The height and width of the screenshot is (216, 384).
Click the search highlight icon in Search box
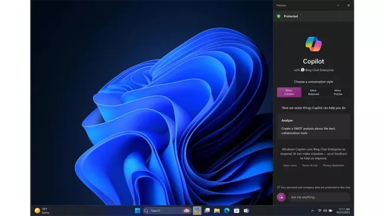[x=186, y=211]
